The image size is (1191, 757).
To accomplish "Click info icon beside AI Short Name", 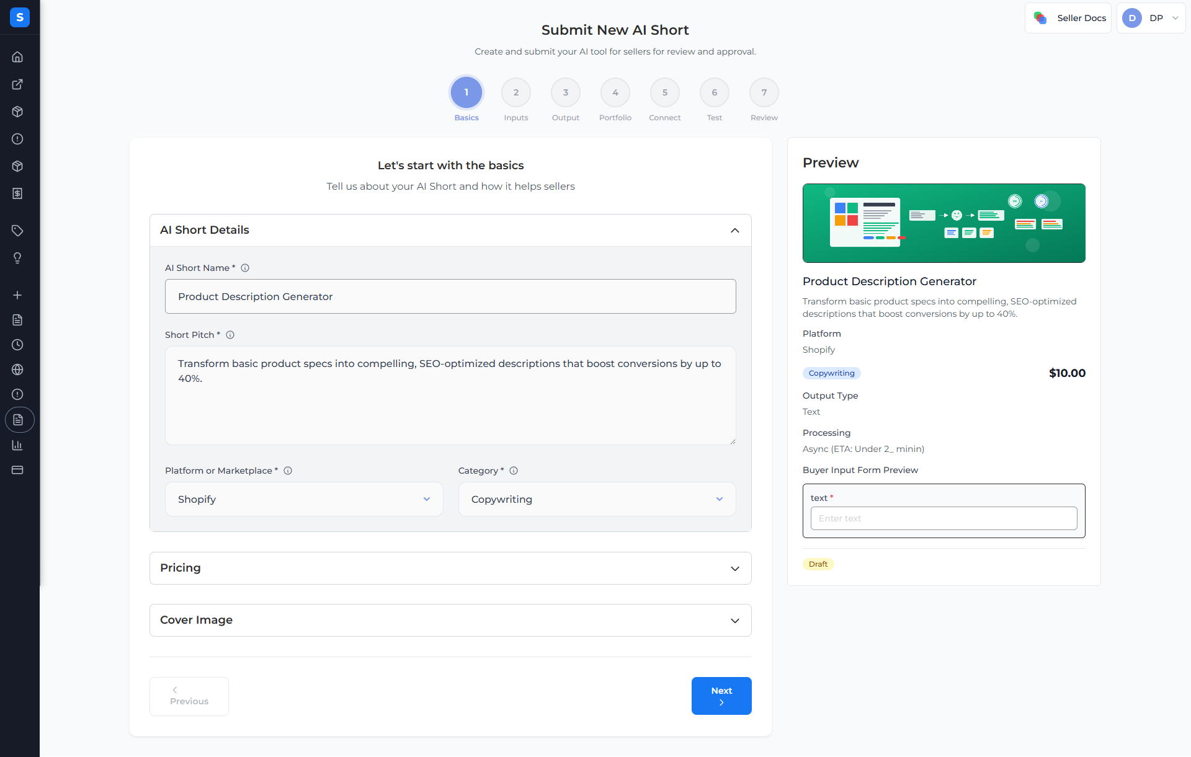I will pos(245,268).
